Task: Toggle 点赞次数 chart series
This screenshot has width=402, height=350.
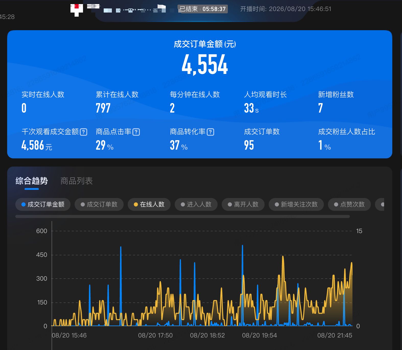Action: tap(349, 204)
